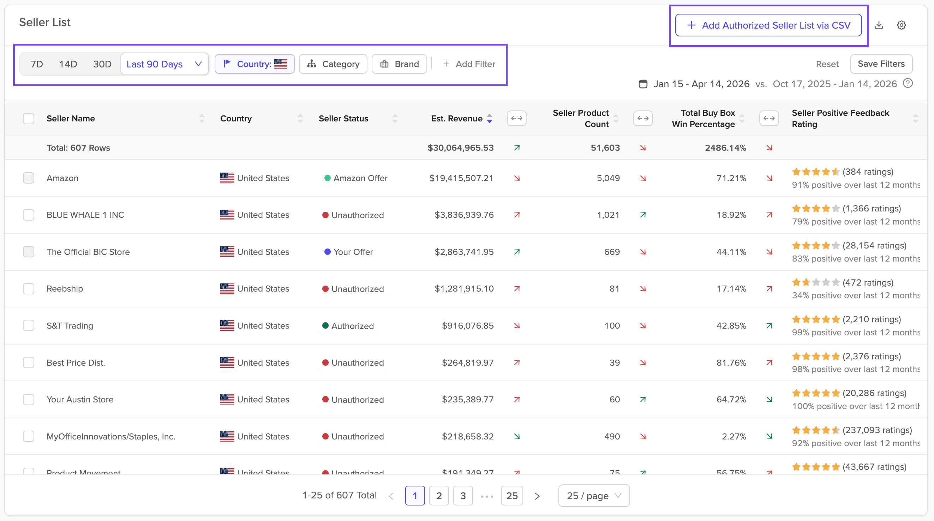Open table settings gear icon

point(902,25)
